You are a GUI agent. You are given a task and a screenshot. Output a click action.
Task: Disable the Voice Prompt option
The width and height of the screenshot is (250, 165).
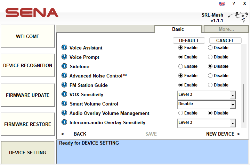point(210,57)
